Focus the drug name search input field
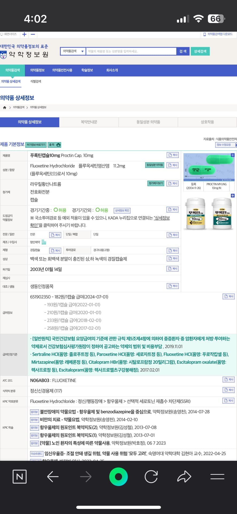This screenshot has width=237, height=514. [131, 51]
